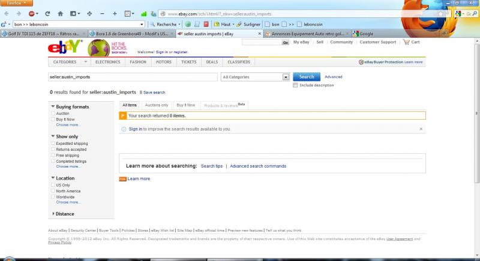Tick the Auction checkbox
The image size is (480, 261).
[x=53, y=113]
